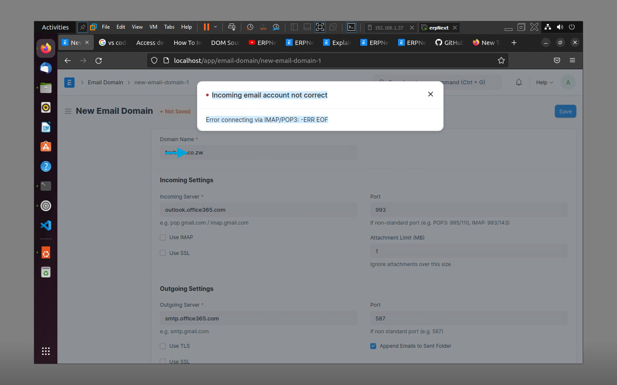Launch Thunderbird mail from the dock
The width and height of the screenshot is (617, 385).
click(x=46, y=68)
